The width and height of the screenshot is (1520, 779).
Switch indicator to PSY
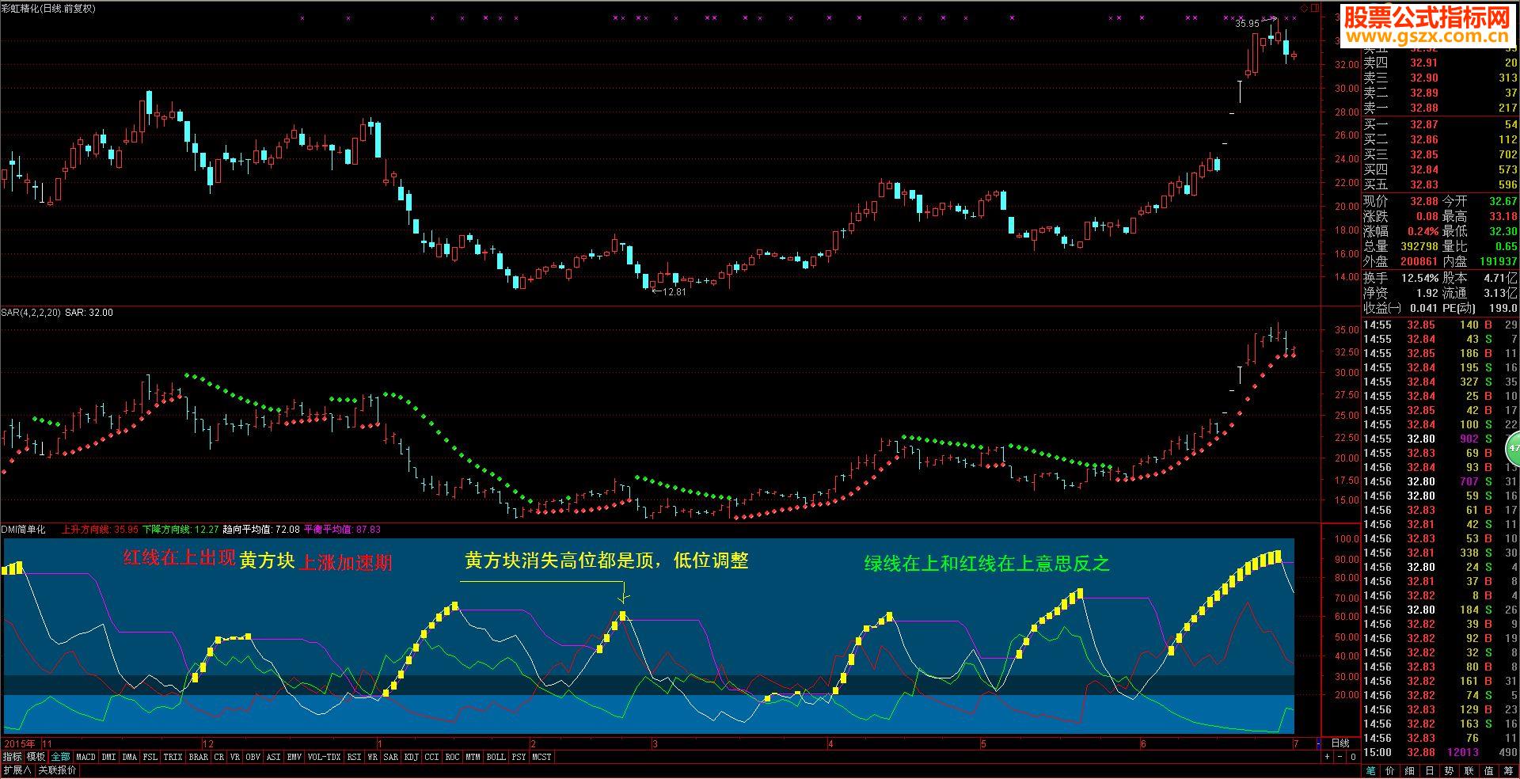coord(519,757)
